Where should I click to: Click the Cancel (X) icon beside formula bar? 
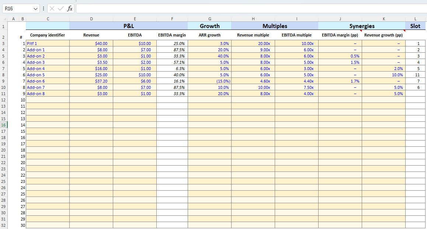53,8
